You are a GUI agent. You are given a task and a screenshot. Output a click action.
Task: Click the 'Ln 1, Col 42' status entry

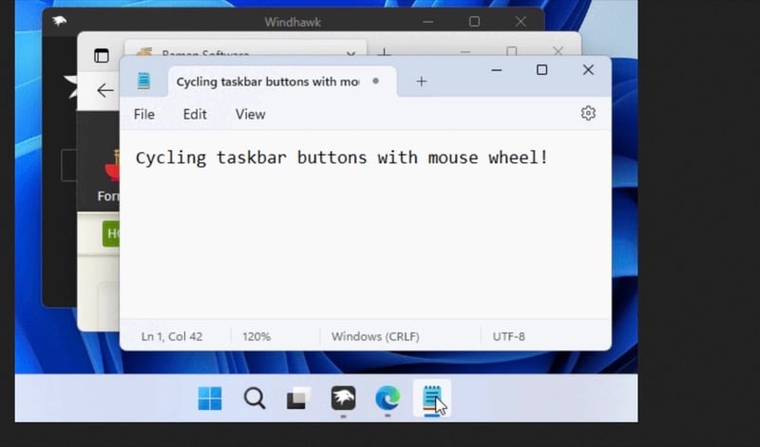[x=172, y=337]
